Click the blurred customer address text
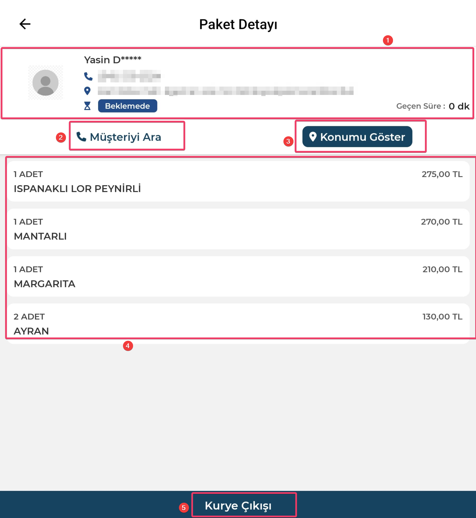This screenshot has height=518, width=476. coord(226,91)
